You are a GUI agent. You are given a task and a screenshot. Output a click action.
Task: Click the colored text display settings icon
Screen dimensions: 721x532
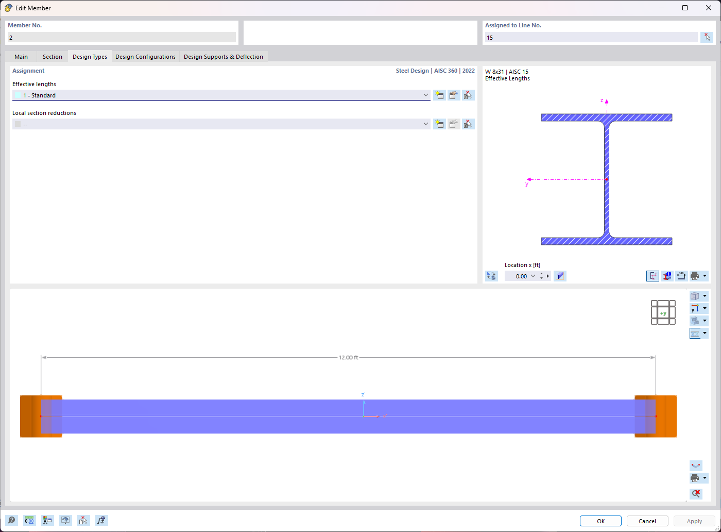tap(47, 521)
